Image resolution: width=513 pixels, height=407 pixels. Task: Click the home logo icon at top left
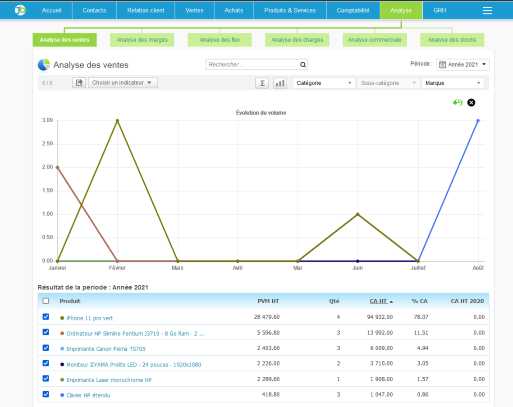click(20, 10)
